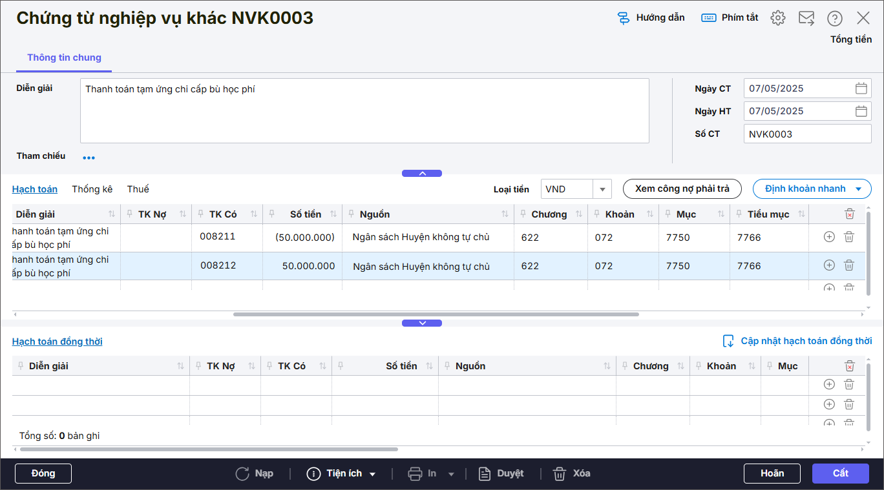Open the settings gear icon

pos(778,18)
